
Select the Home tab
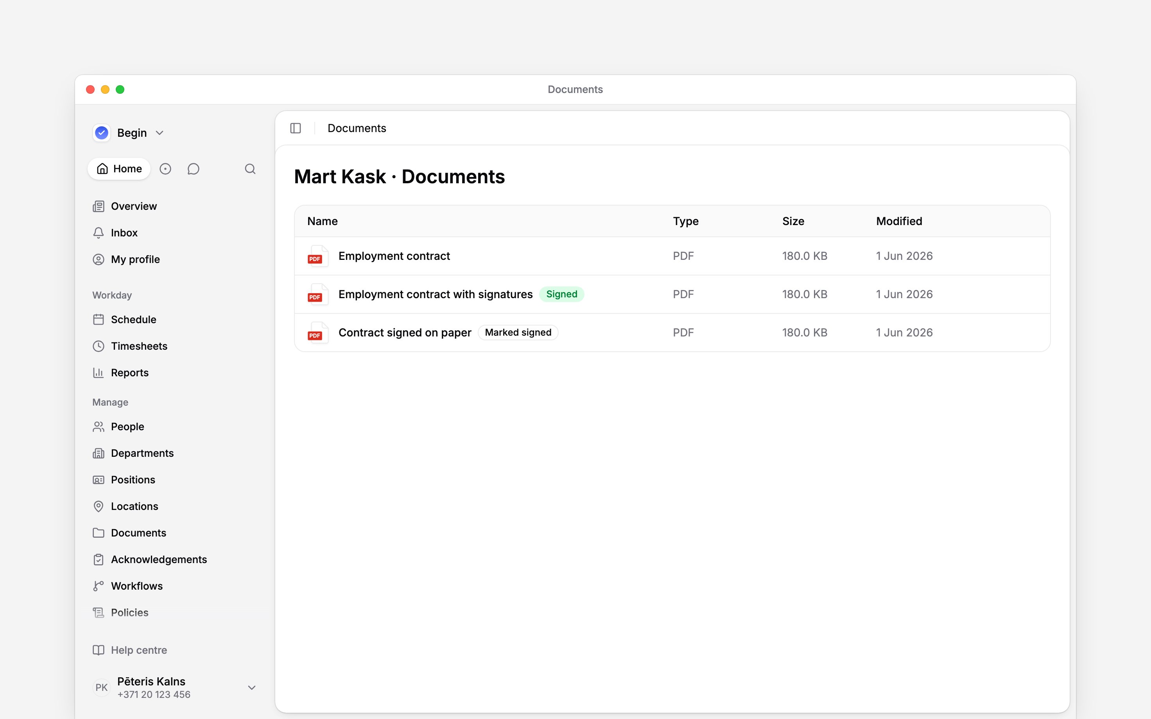point(119,169)
